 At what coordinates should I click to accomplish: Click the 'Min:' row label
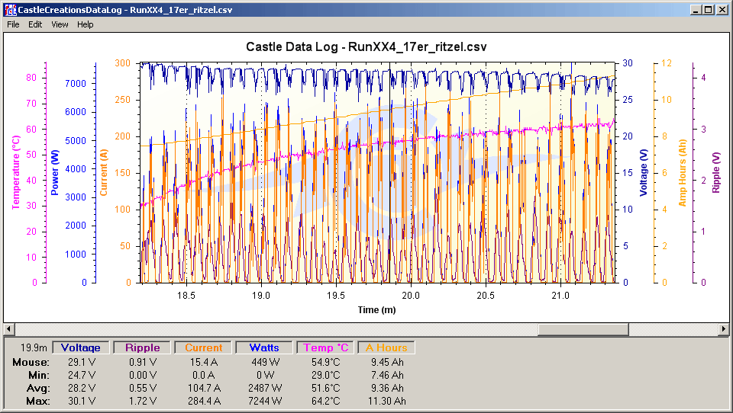point(39,375)
